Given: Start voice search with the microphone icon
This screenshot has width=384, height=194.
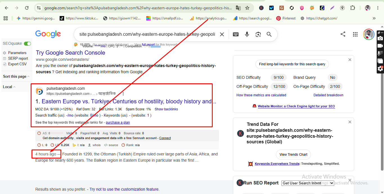Looking at the screenshot, I should (x=247, y=34).
